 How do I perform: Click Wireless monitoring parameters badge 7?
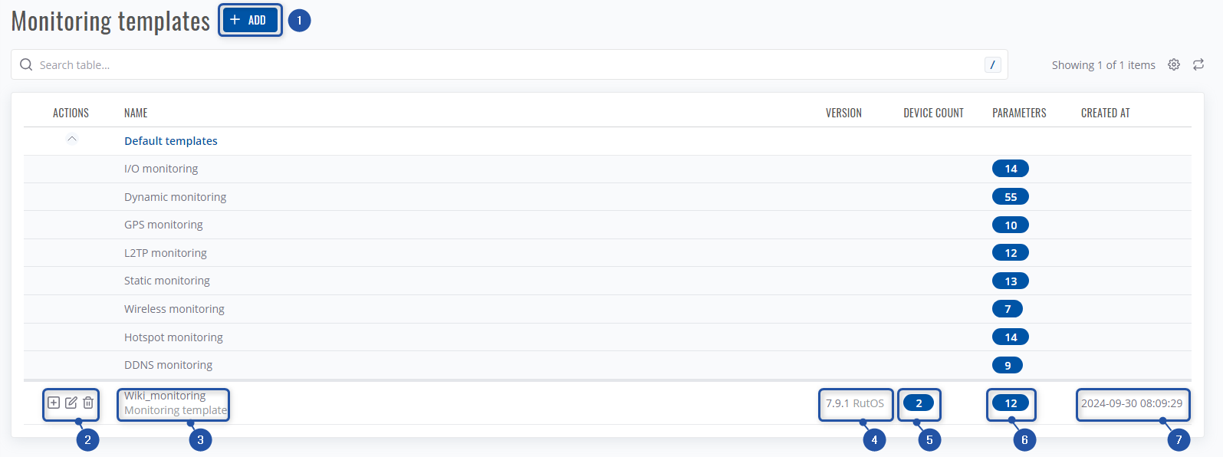click(x=1008, y=309)
